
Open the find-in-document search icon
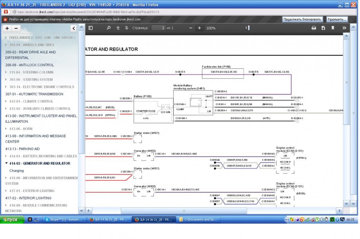tap(109, 28)
